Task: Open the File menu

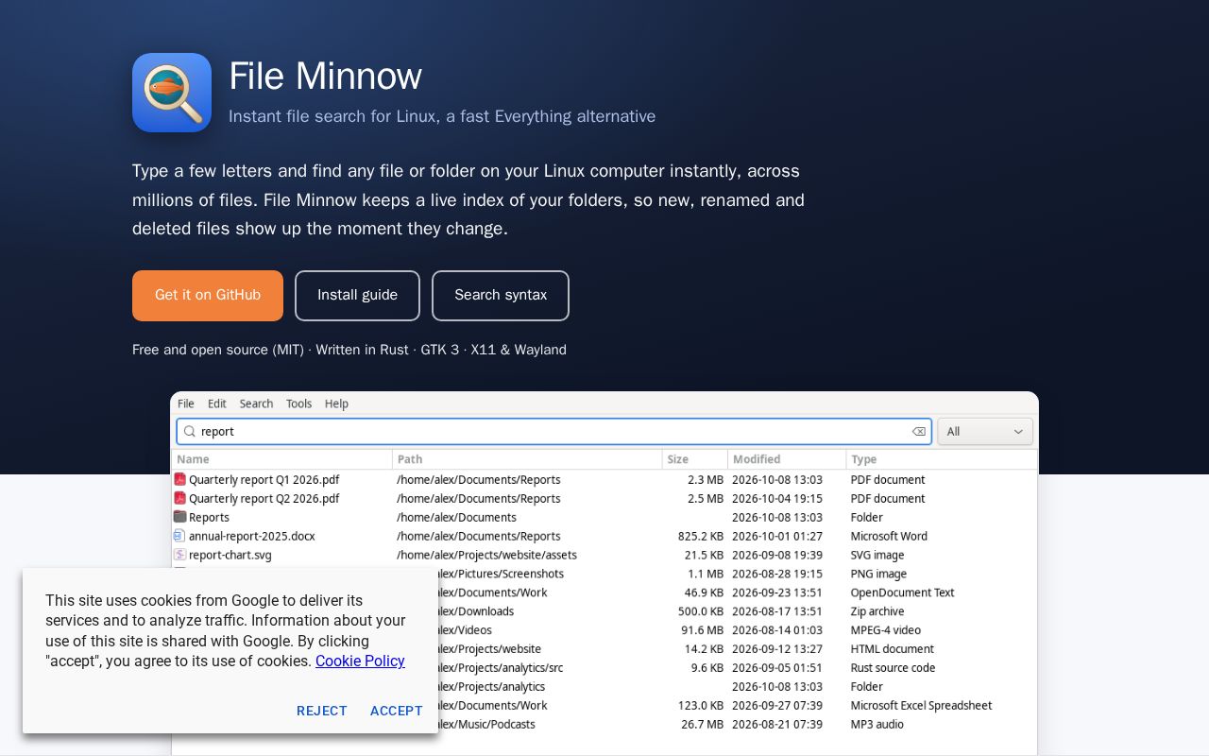Action: 186,404
